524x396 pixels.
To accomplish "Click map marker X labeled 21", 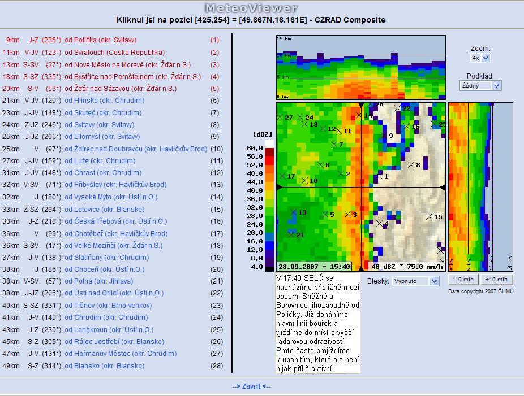I will 291,234.
